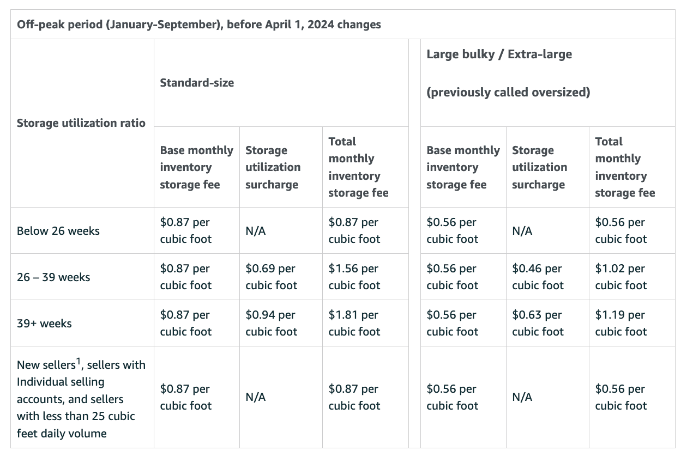The height and width of the screenshot is (463, 687).
Task: Click "Storage utilization surcharge" header under Large bulky
Action: (x=539, y=167)
